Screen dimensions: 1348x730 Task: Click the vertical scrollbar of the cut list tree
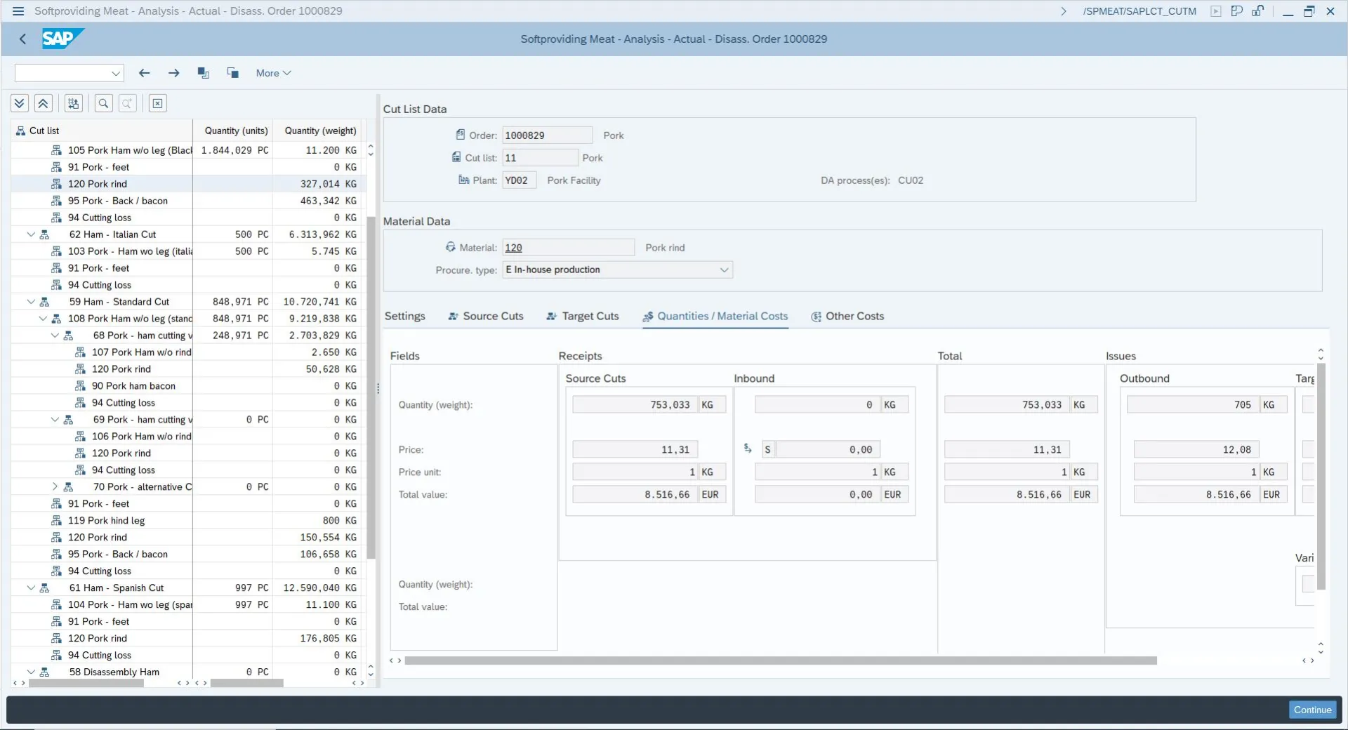pyautogui.click(x=371, y=387)
